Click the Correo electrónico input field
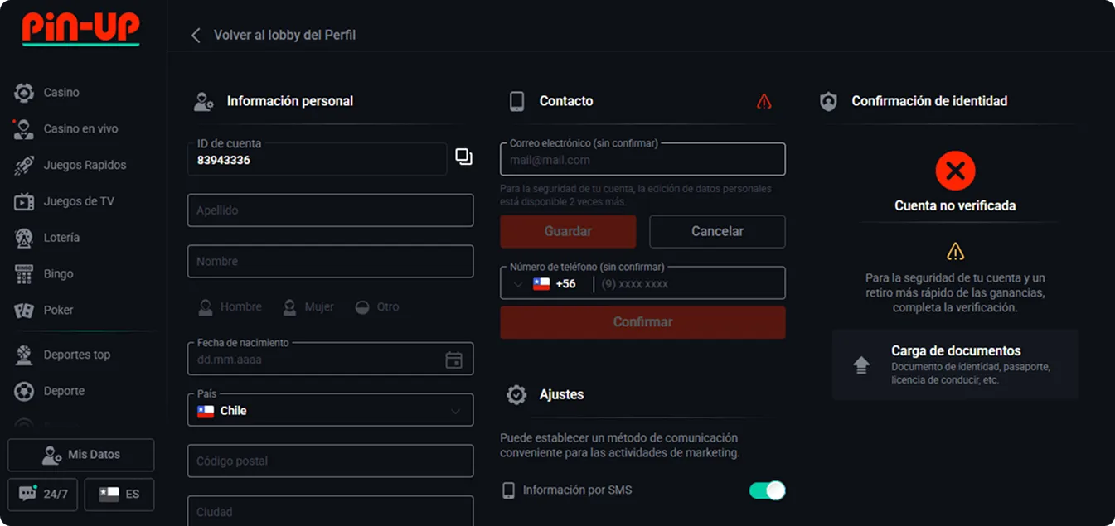The image size is (1115, 526). tap(642, 159)
